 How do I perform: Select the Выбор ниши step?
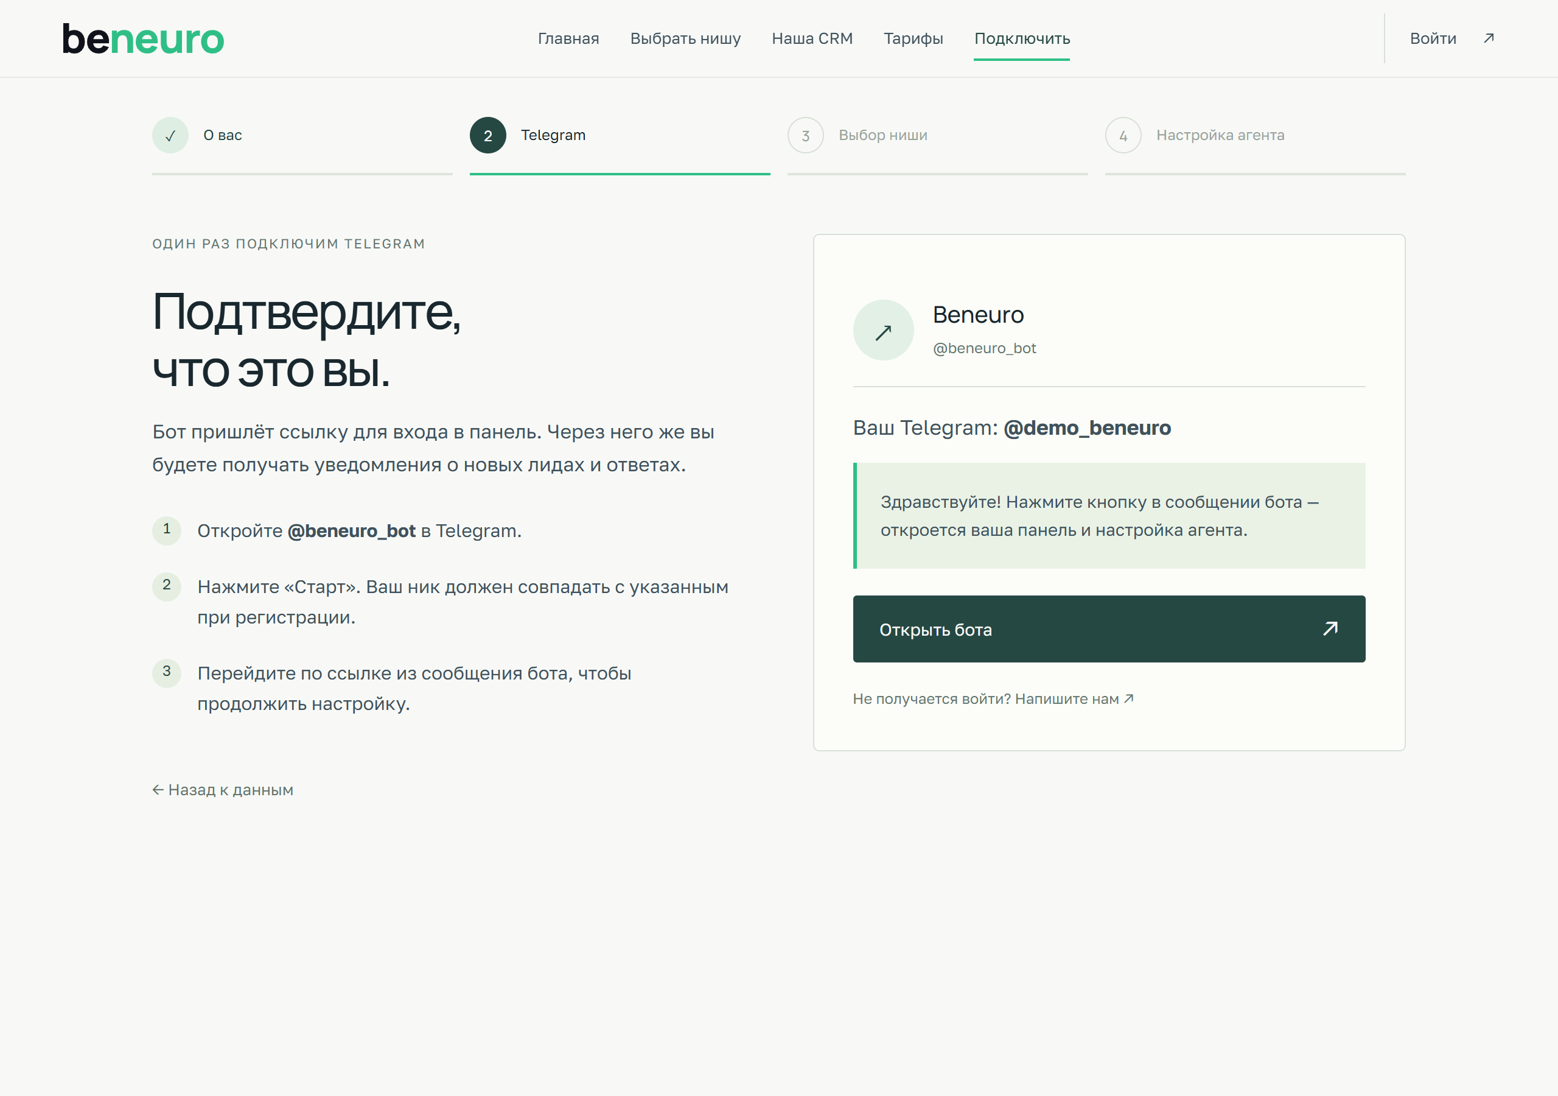(883, 135)
